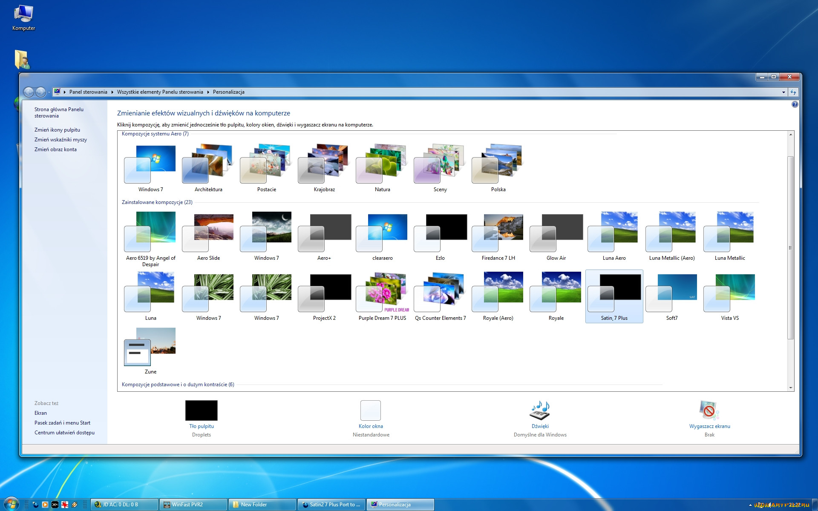Expand breadcrumb arrow after Wszystkie elementy Panelu sterowania
Image resolution: width=818 pixels, height=511 pixels.
(x=208, y=92)
